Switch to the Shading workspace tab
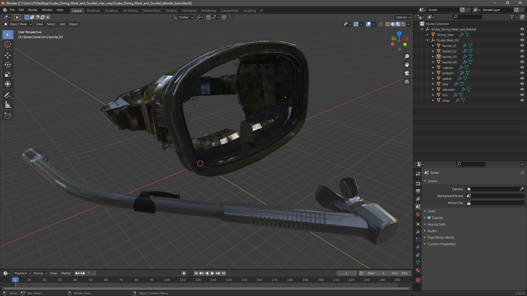This screenshot has height=296, width=527. click(171, 11)
